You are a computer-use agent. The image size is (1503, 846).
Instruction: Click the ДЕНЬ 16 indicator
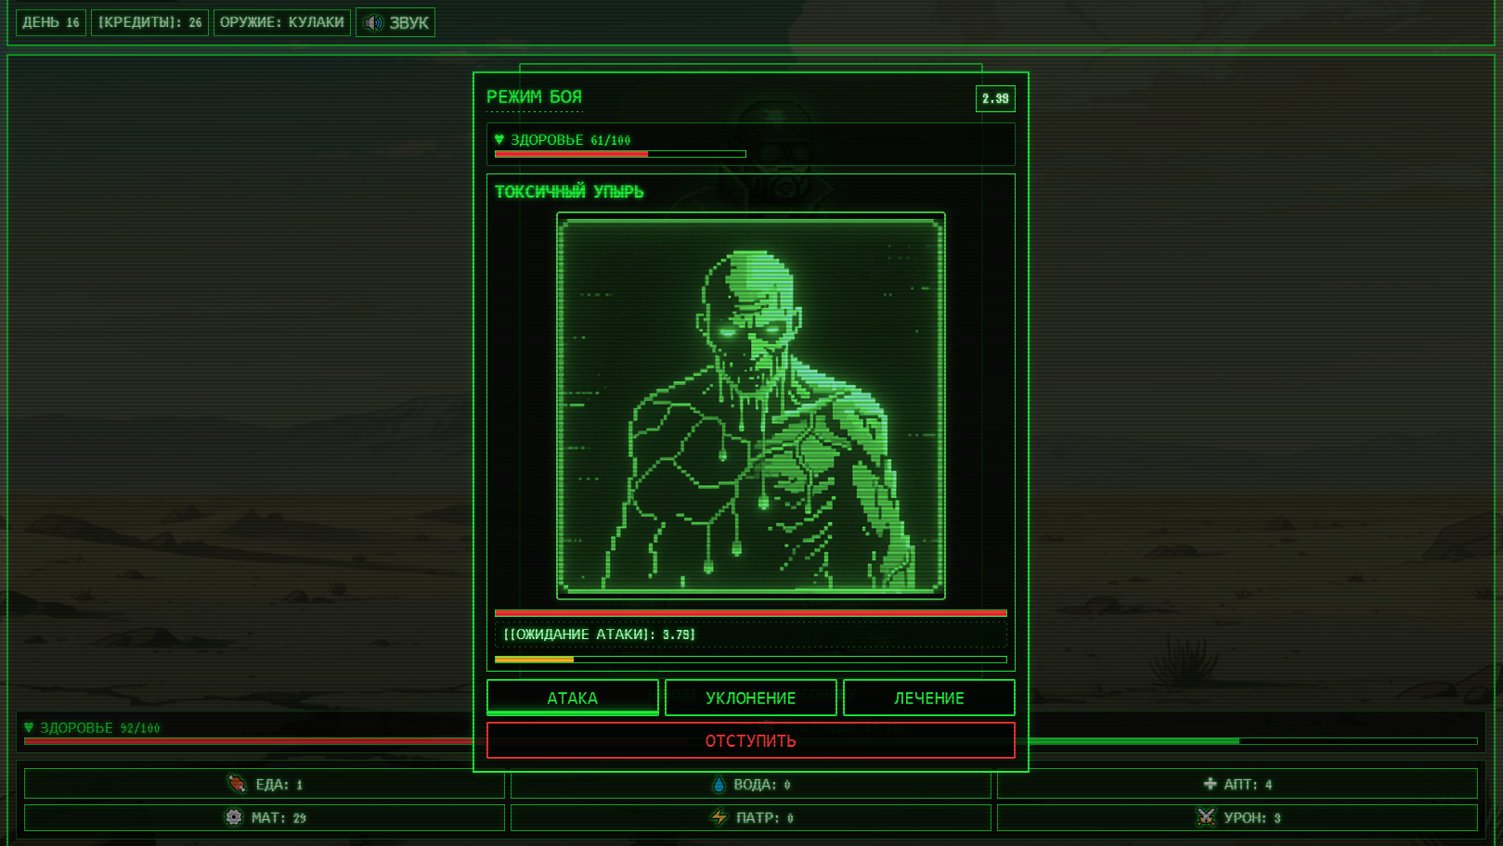click(x=51, y=22)
